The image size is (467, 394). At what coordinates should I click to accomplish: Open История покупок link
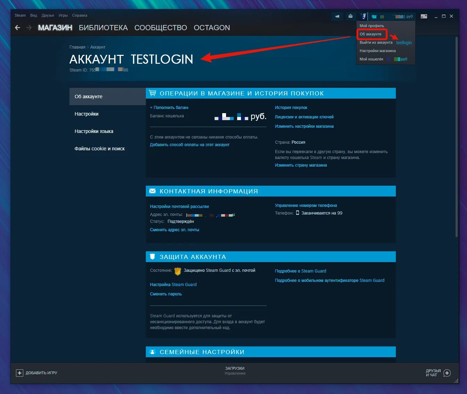(291, 108)
